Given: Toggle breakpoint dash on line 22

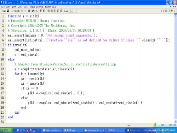Looking at the screenshot, I should pyautogui.click(x=5, y=117).
